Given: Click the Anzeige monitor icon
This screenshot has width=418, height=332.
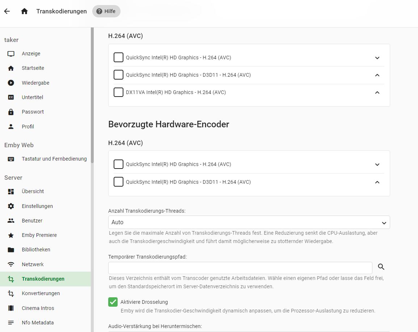Looking at the screenshot, I should tap(11, 54).
